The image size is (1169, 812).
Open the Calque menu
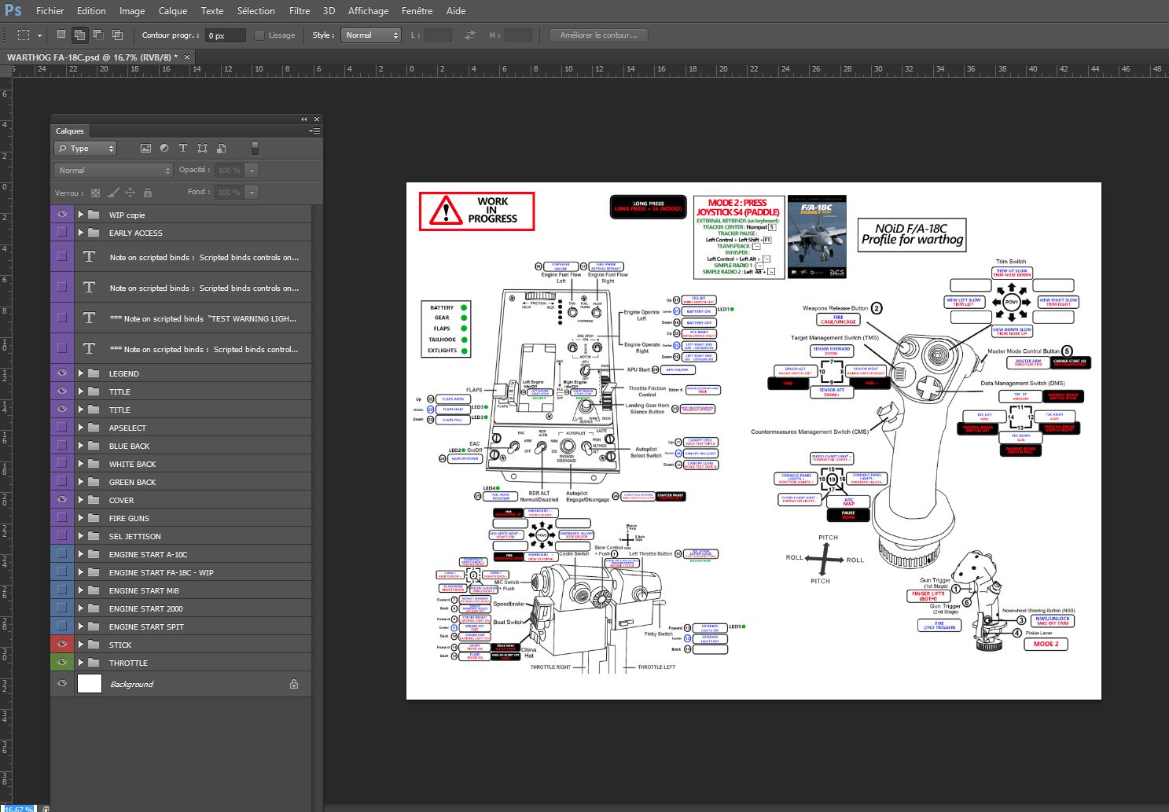[x=172, y=11]
